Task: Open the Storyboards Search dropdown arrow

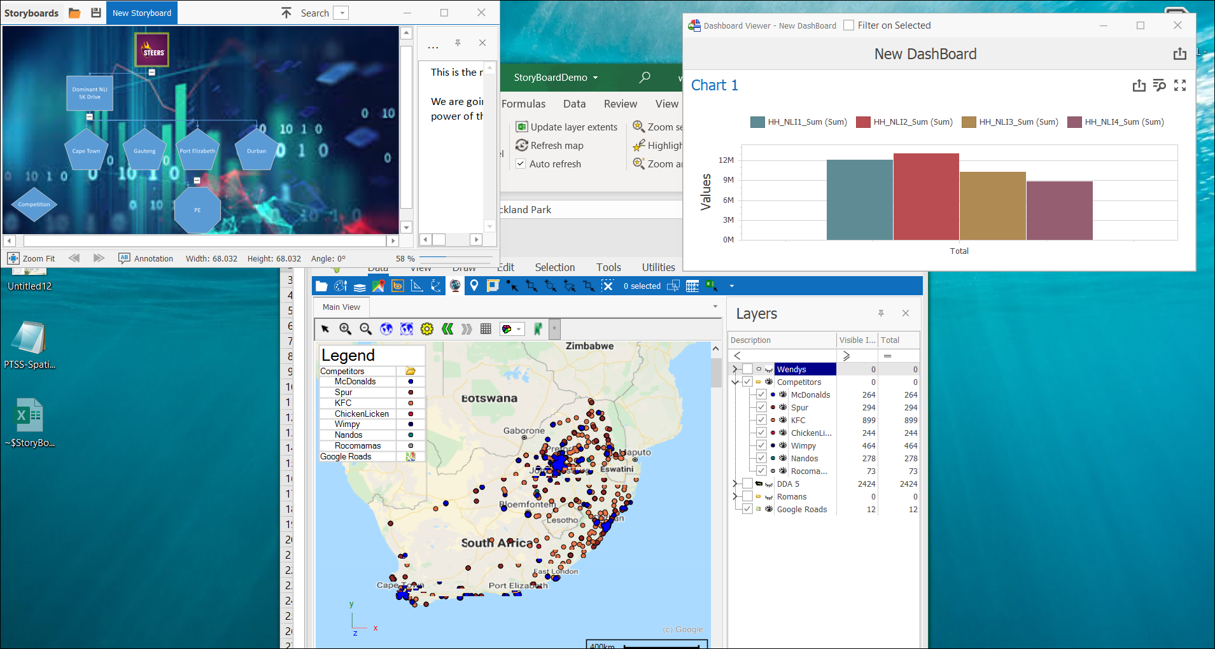Action: coord(342,13)
